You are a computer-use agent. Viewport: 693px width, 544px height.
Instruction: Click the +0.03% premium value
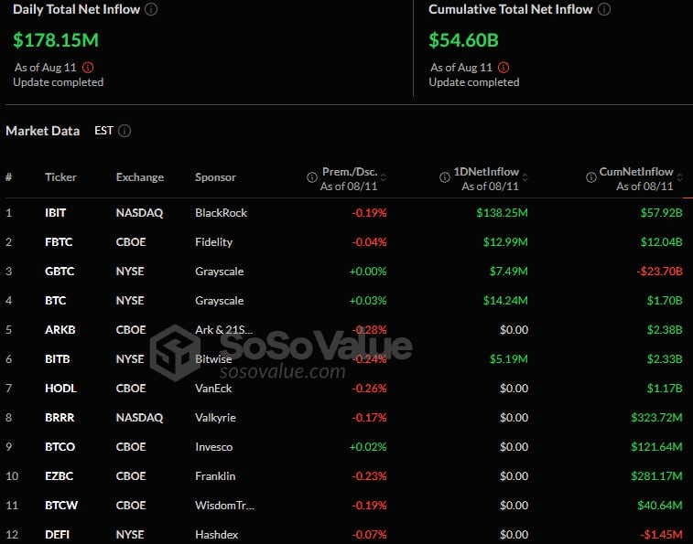(x=368, y=301)
